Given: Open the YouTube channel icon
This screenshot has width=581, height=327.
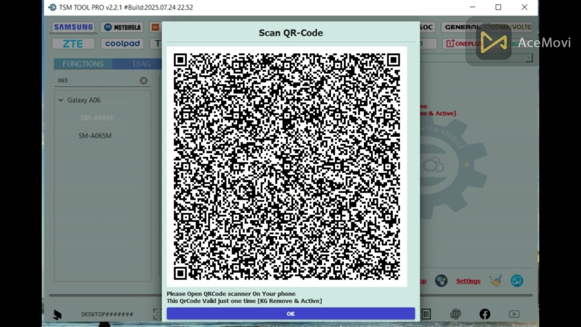Looking at the screenshot, I should [x=514, y=314].
